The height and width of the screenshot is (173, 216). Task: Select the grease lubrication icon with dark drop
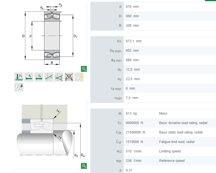click(19, 87)
